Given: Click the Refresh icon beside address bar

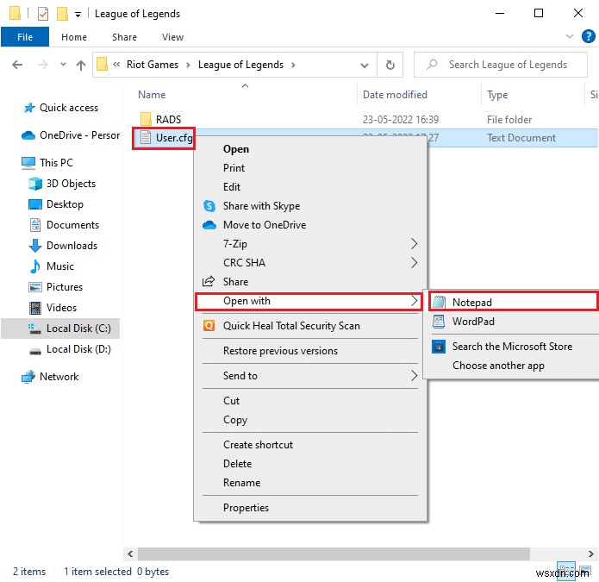Looking at the screenshot, I should tap(390, 65).
